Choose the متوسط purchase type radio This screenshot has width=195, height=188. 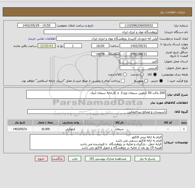point(146,81)
